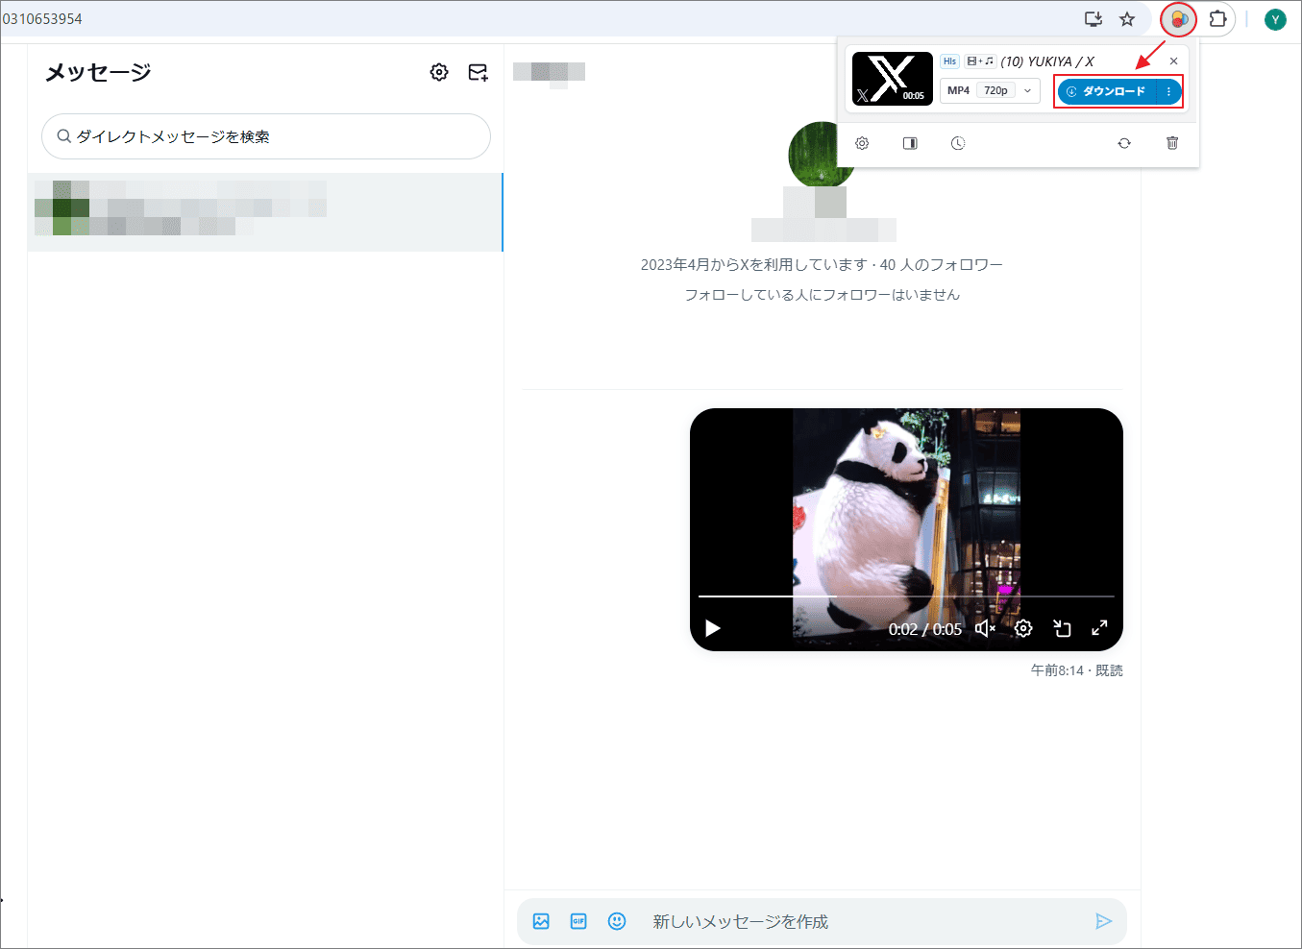The image size is (1302, 949).
Task: Click the video plus audio badge
Action: click(x=980, y=61)
